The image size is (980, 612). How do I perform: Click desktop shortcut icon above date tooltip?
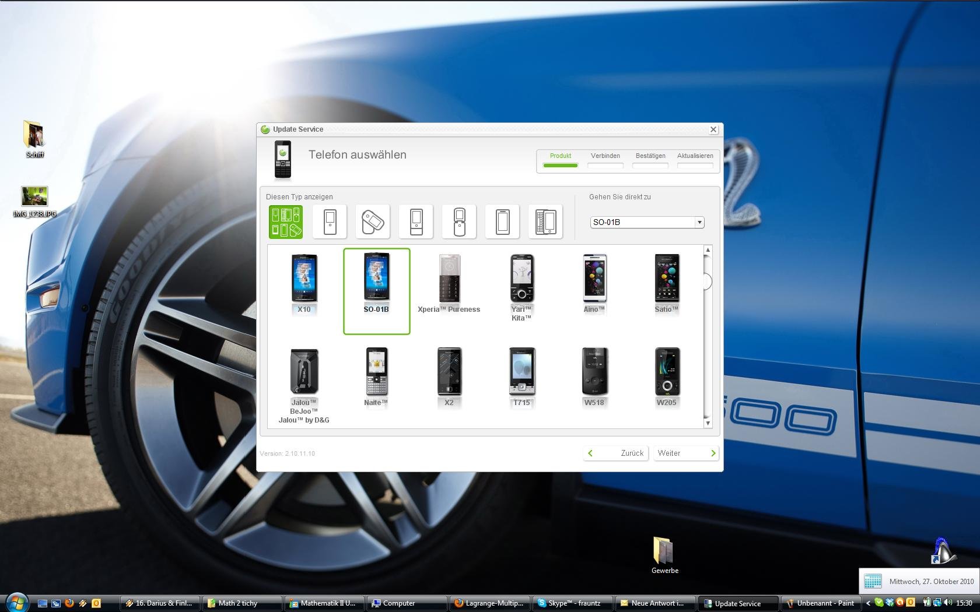[943, 551]
